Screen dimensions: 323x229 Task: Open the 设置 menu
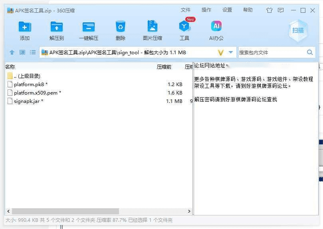tap(227, 10)
